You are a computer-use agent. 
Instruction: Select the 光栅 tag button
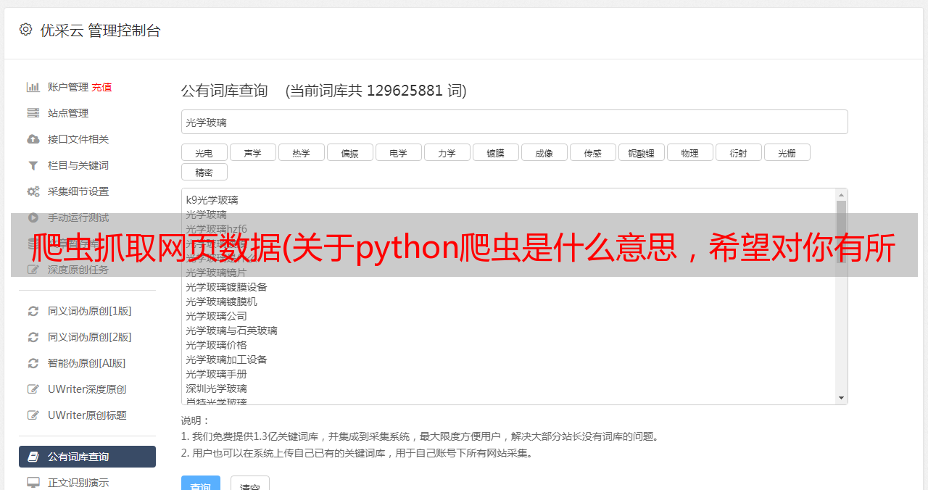pos(787,152)
